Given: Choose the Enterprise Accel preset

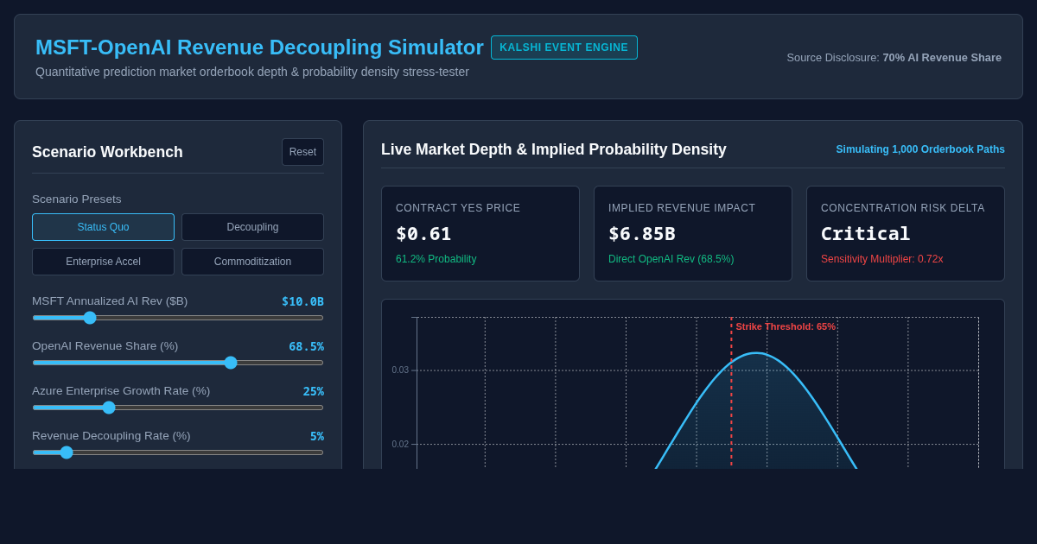Looking at the screenshot, I should point(103,262).
